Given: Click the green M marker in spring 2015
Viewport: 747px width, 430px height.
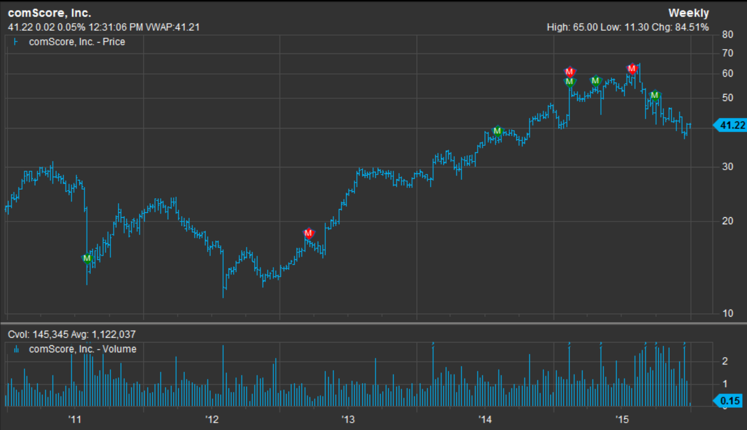Looking at the screenshot, I should pyautogui.click(x=655, y=96).
